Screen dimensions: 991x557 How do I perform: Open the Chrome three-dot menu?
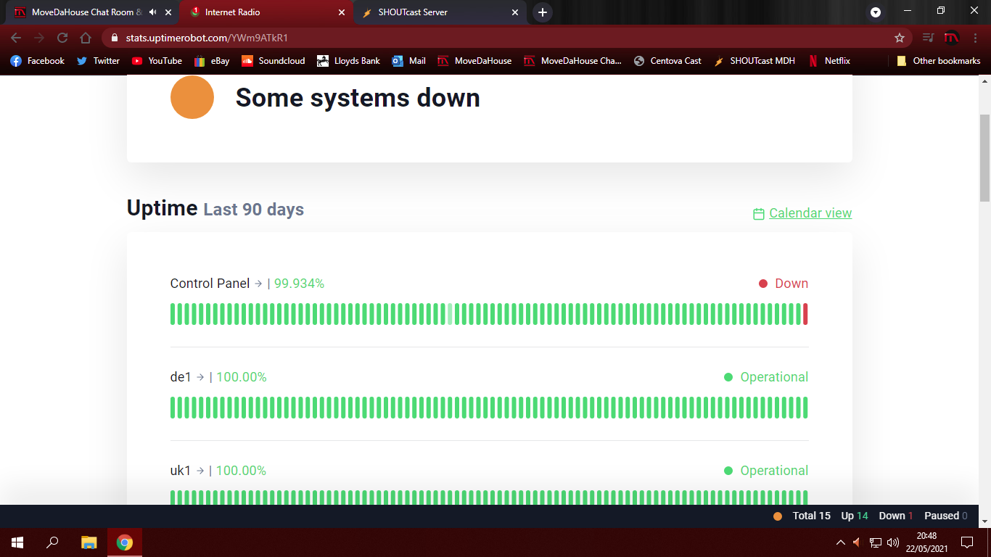click(974, 38)
